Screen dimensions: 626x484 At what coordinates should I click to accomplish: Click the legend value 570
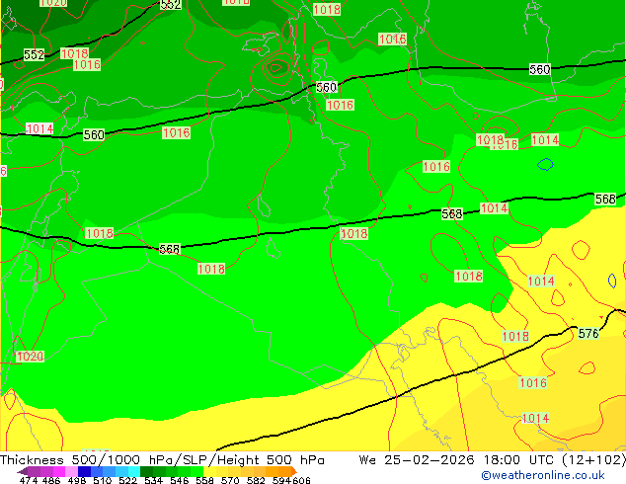click(230, 480)
